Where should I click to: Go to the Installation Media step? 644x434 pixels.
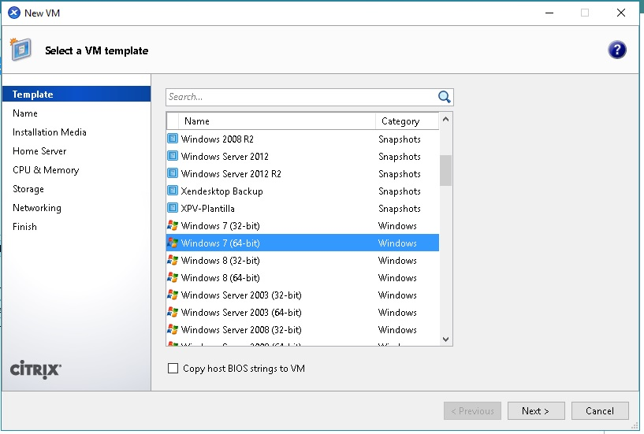[50, 132]
